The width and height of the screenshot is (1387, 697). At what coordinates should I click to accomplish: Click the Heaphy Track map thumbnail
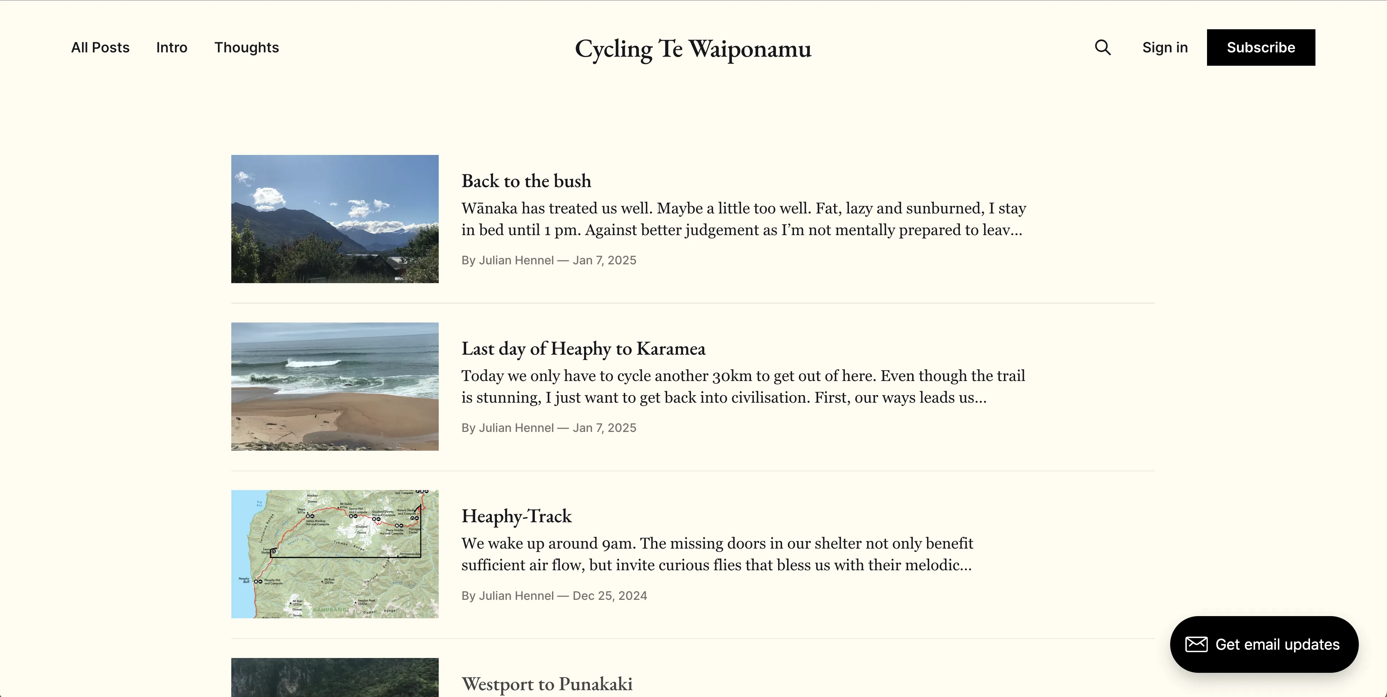(335, 554)
